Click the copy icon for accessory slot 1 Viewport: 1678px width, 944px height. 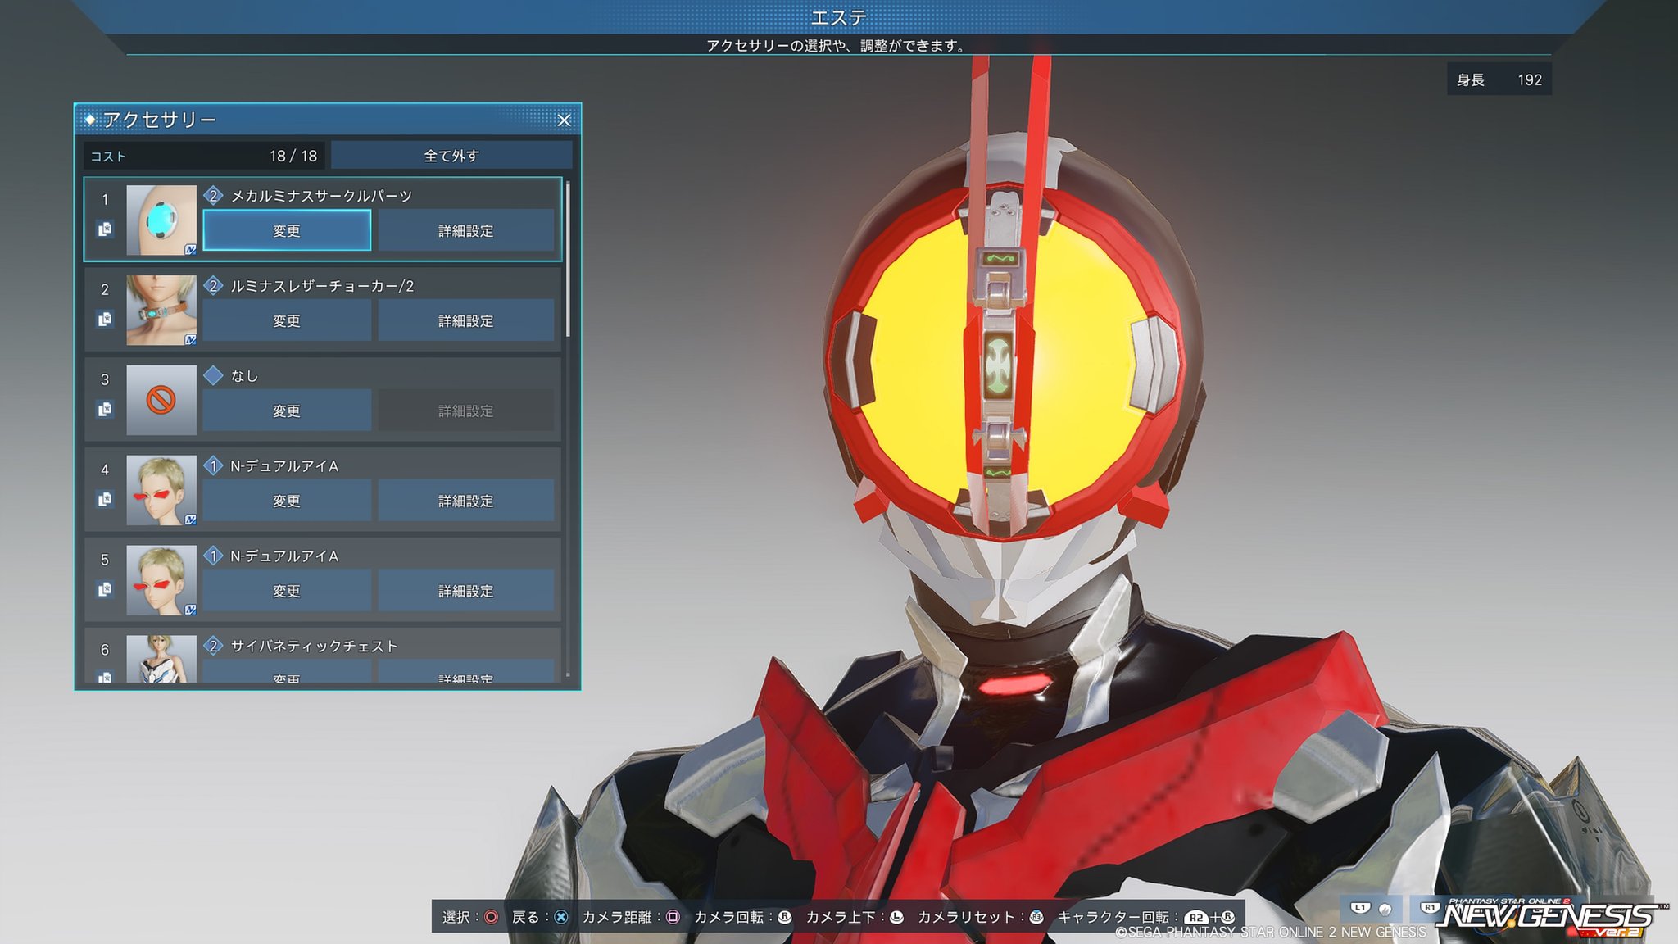coord(105,229)
